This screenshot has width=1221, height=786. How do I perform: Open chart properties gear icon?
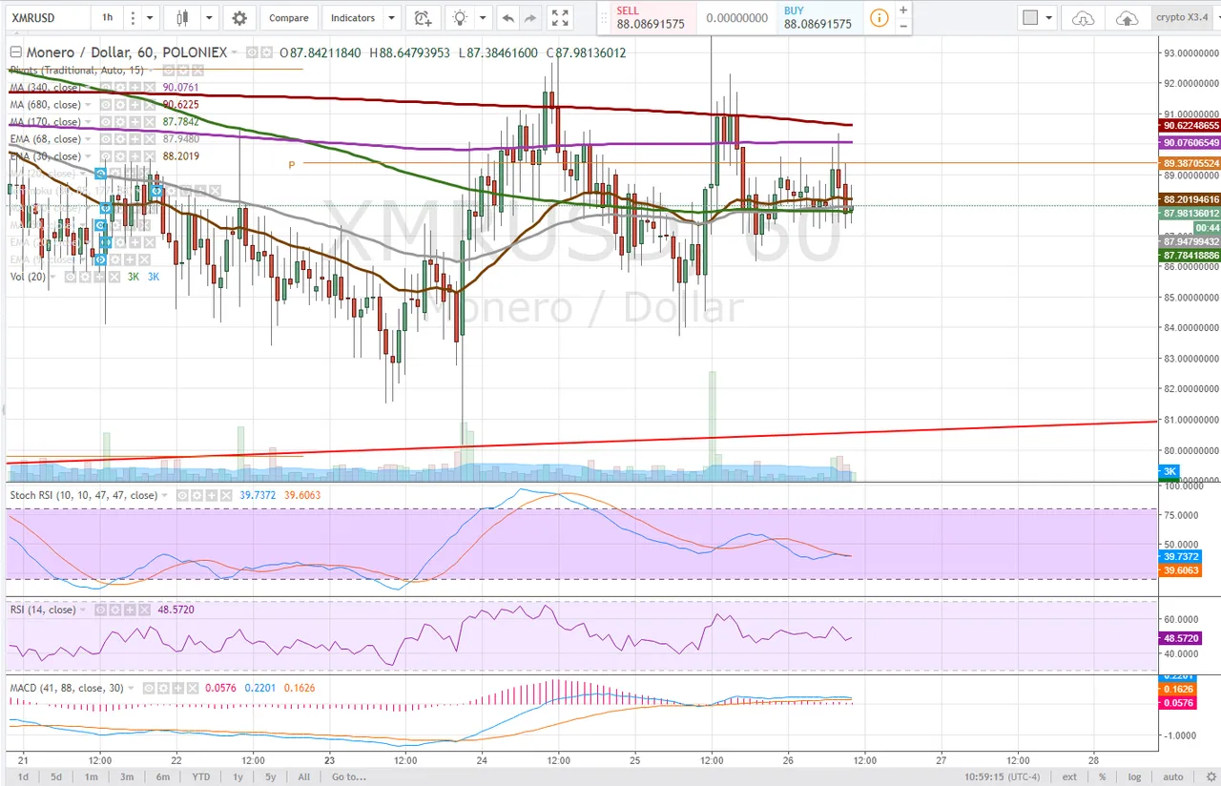(x=239, y=18)
